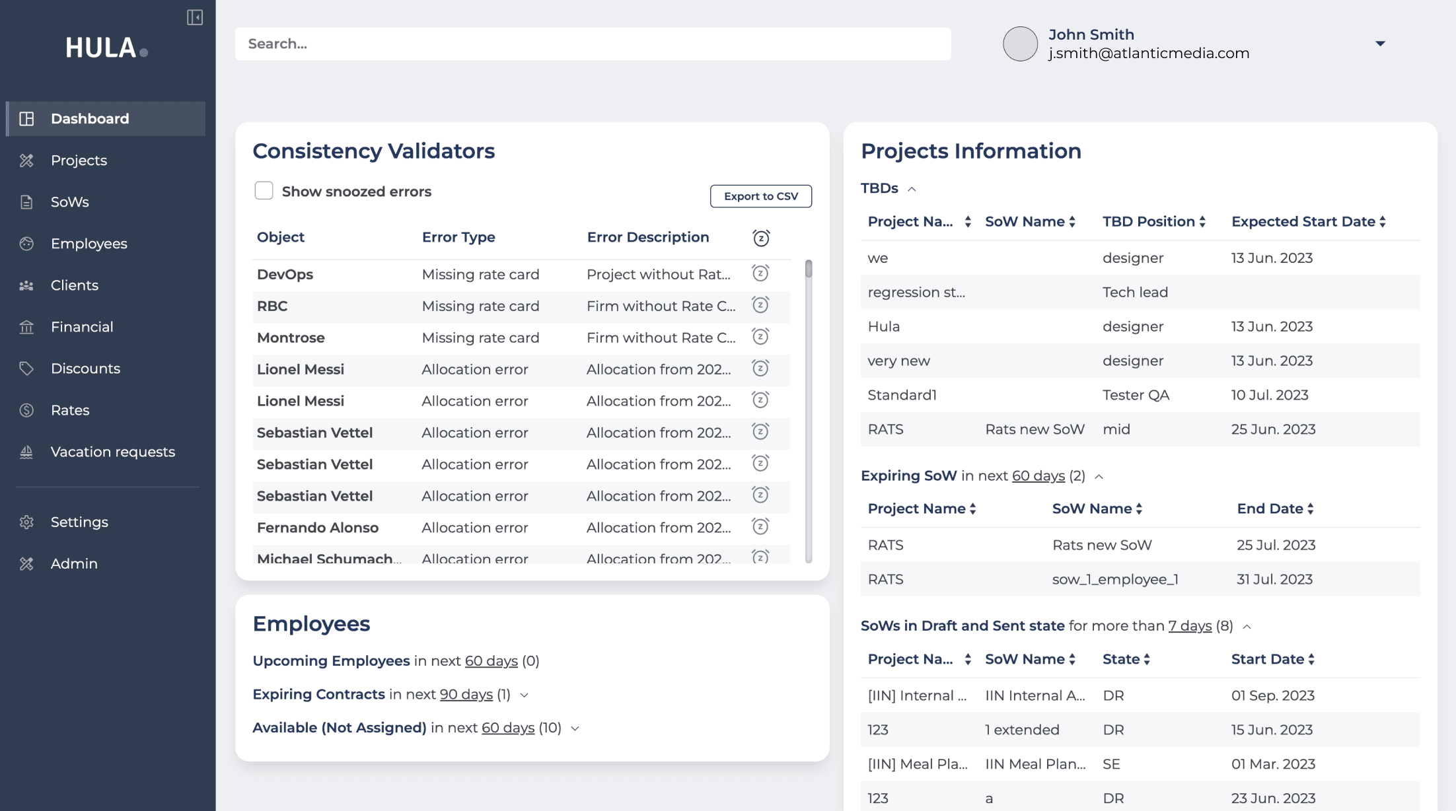
Task: Expand the Expiring Contracts list
Action: (x=524, y=695)
